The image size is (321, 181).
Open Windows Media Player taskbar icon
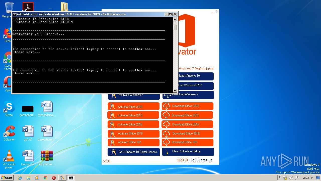point(37,178)
